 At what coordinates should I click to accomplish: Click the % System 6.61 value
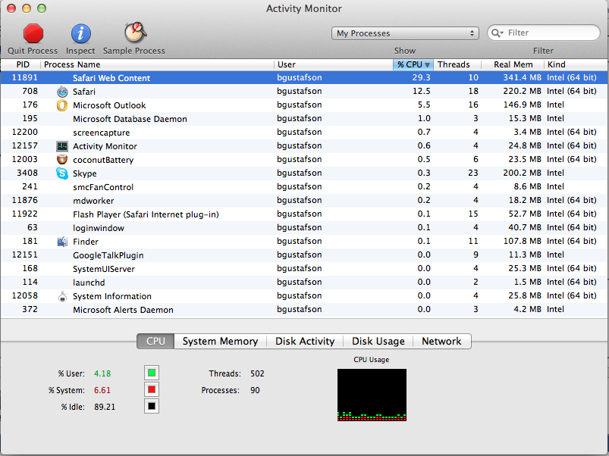click(102, 390)
